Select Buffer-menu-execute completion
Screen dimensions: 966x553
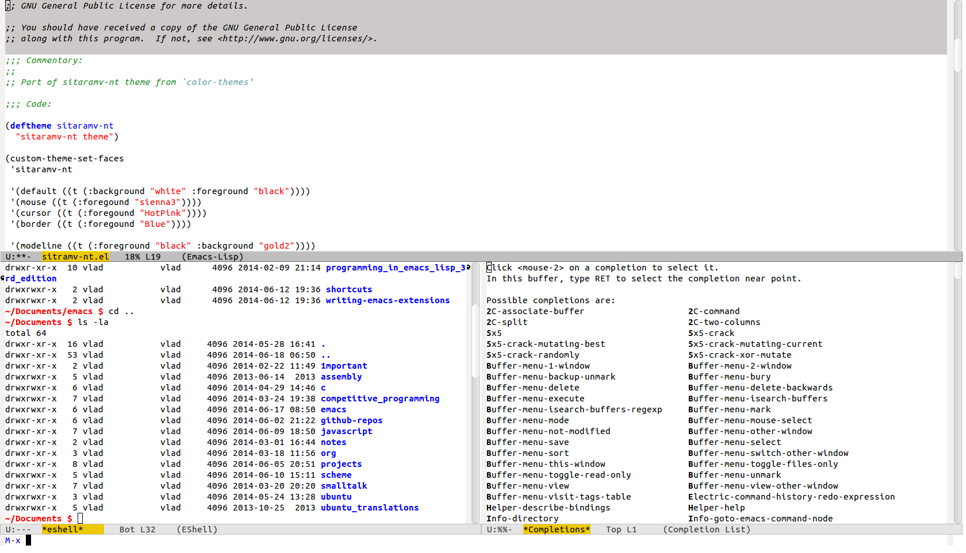click(535, 399)
